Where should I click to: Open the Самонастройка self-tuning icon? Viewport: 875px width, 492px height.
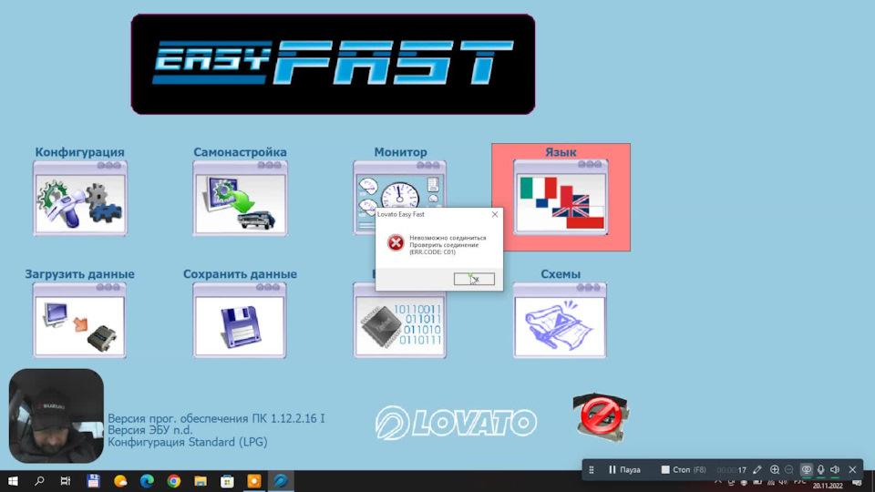point(240,199)
